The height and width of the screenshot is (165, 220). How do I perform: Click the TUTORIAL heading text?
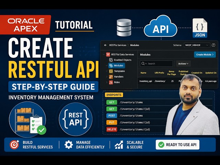tap(74, 25)
